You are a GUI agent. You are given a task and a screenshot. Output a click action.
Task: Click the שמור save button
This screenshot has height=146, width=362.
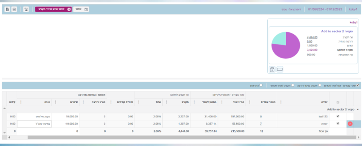click(x=81, y=9)
